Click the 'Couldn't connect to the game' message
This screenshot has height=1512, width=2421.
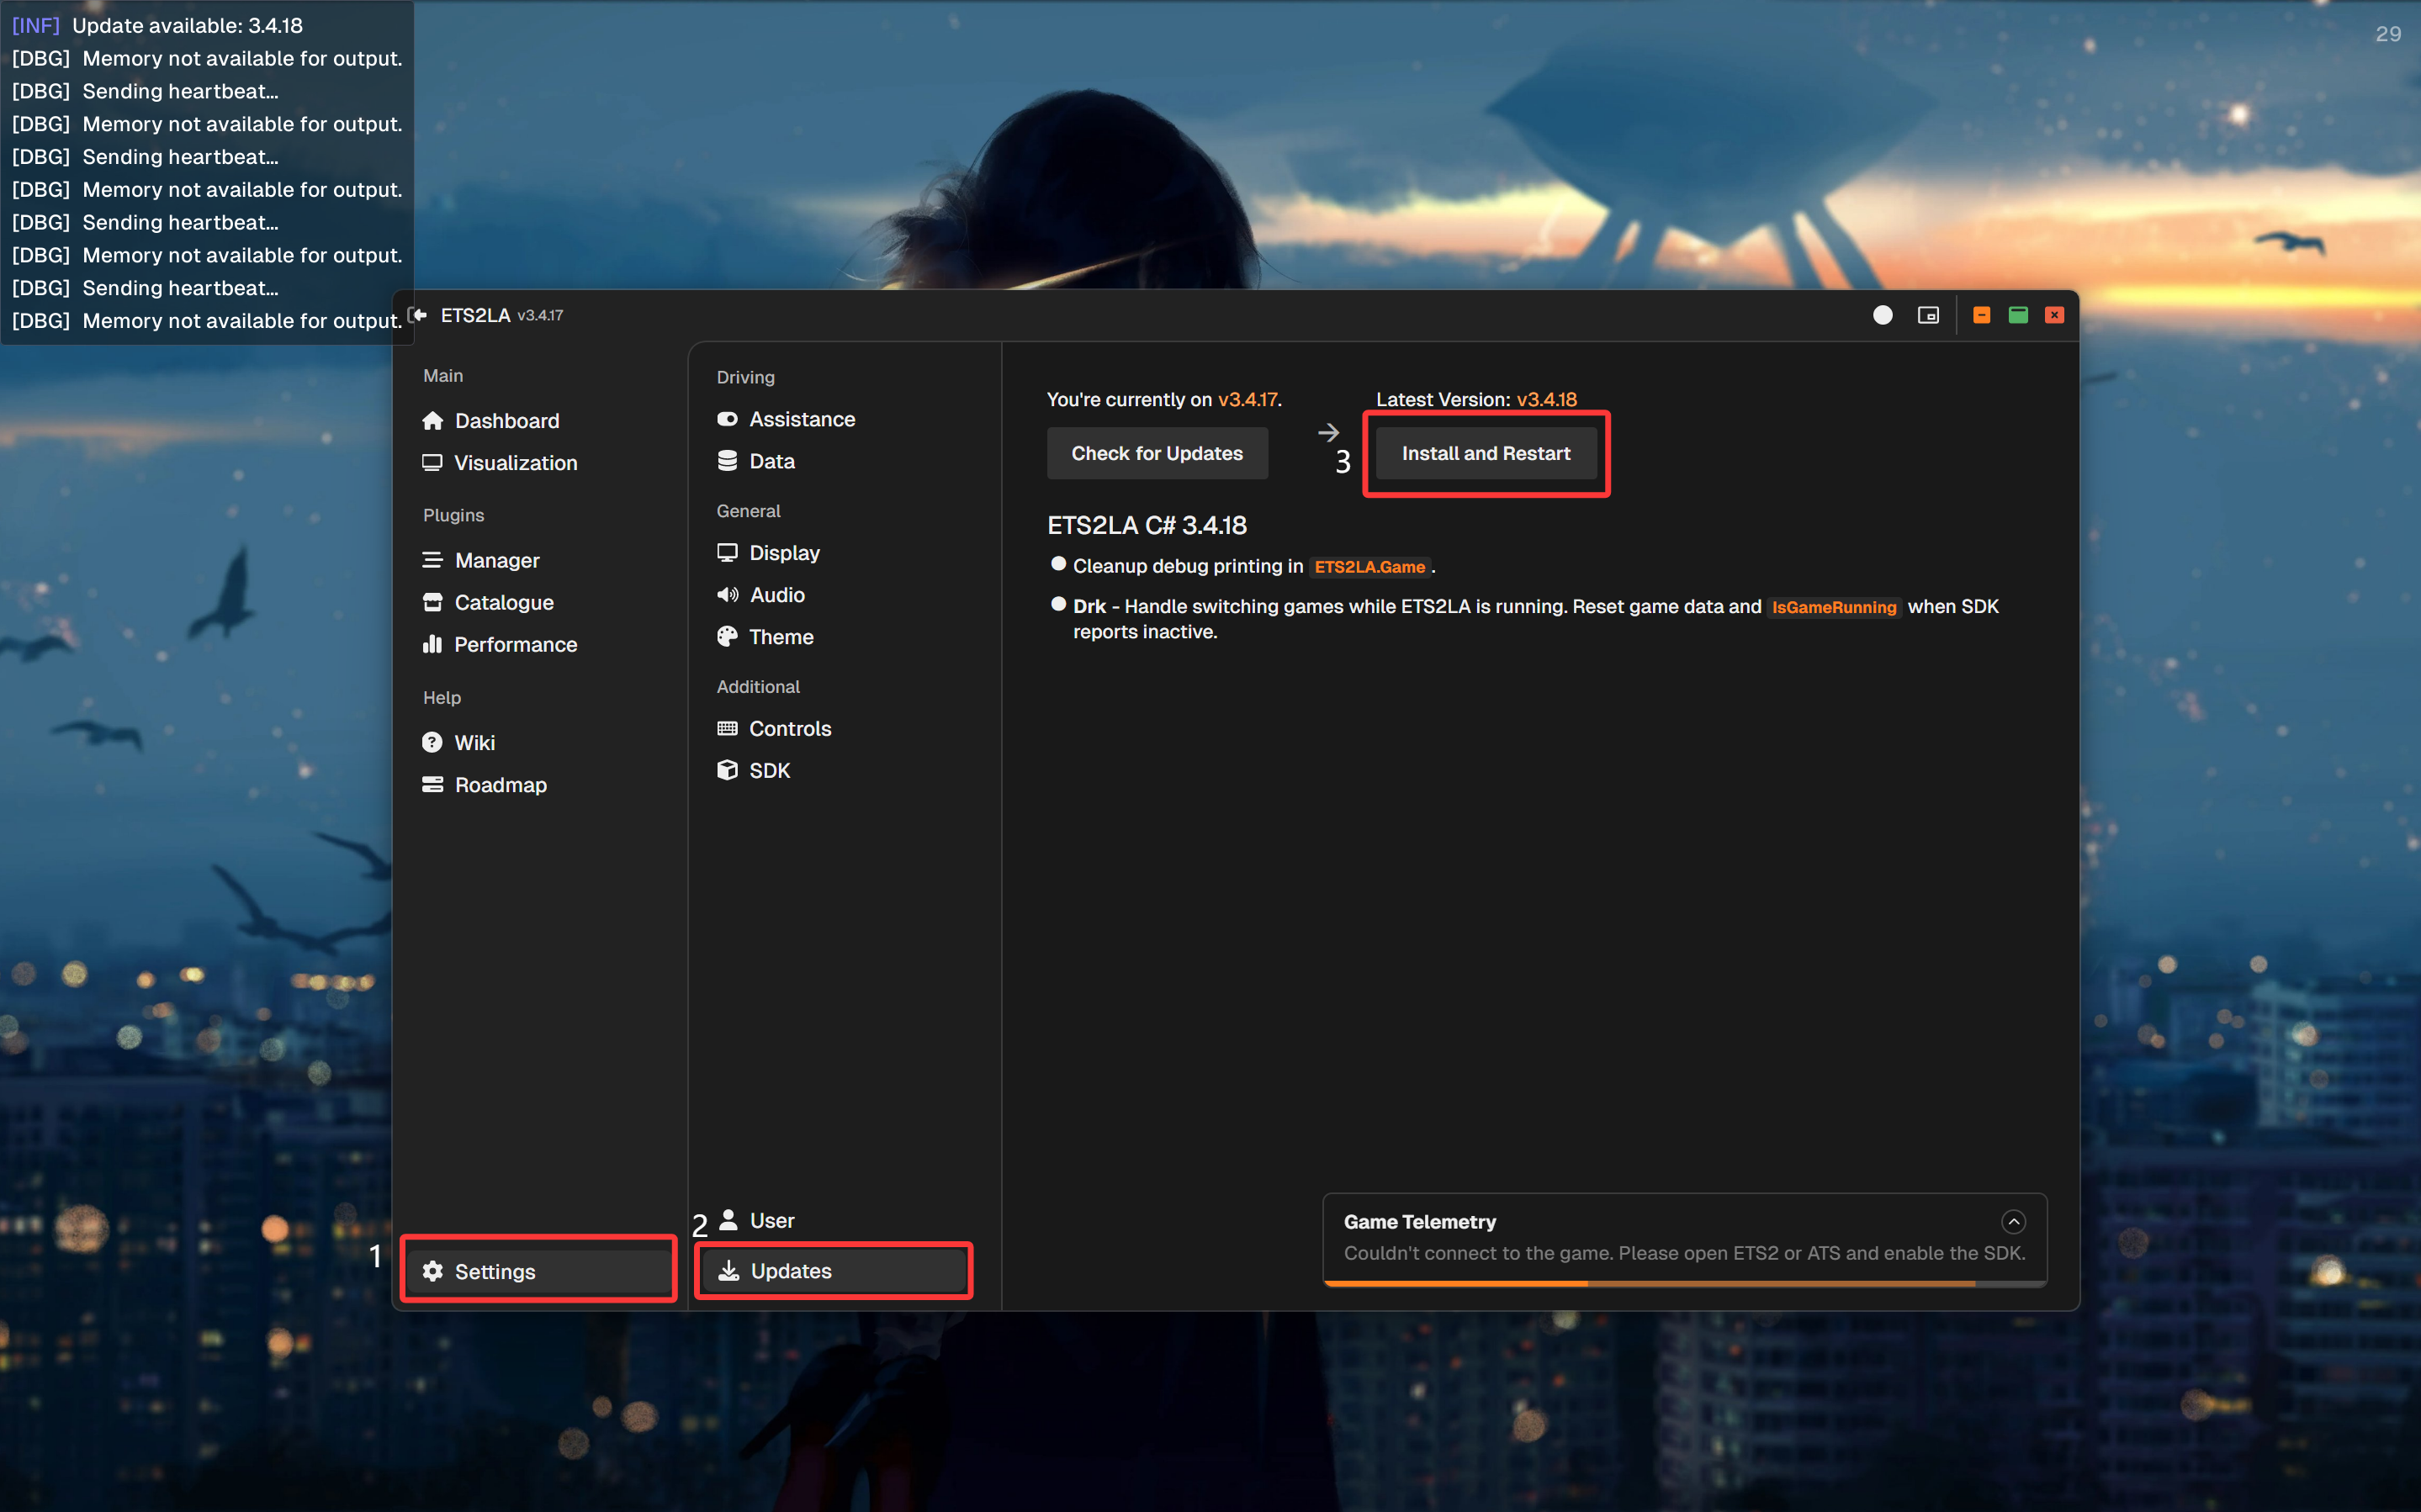[1684, 1253]
